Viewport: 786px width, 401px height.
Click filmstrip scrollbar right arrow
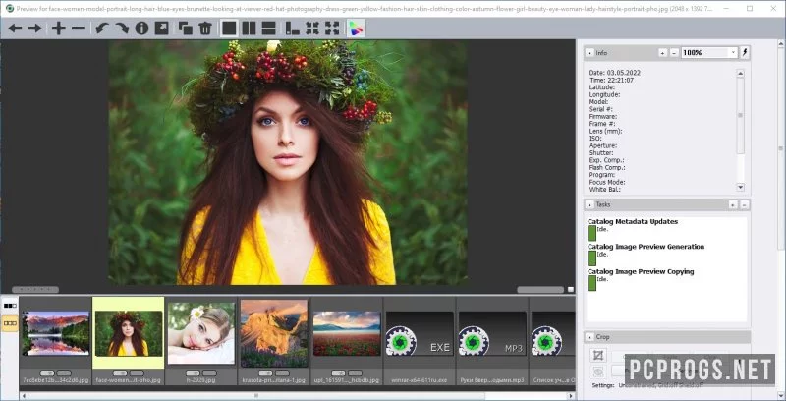571,395
